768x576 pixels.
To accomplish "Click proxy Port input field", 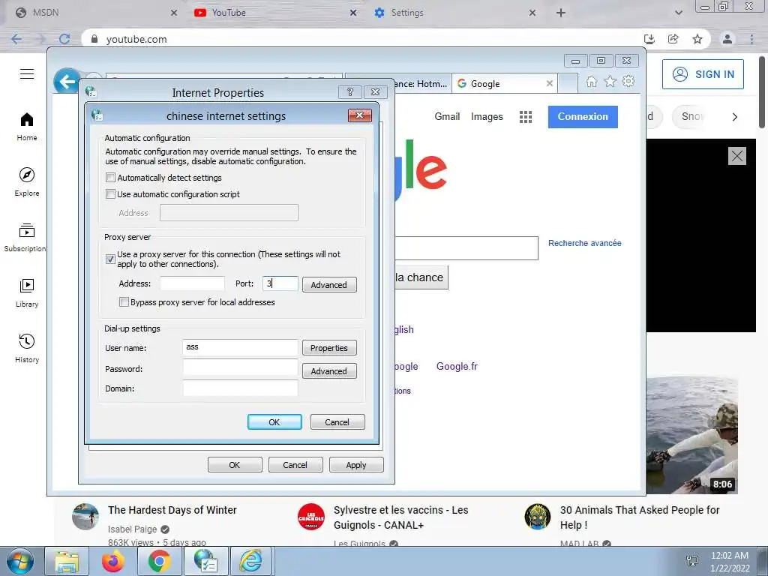I will [x=280, y=283].
